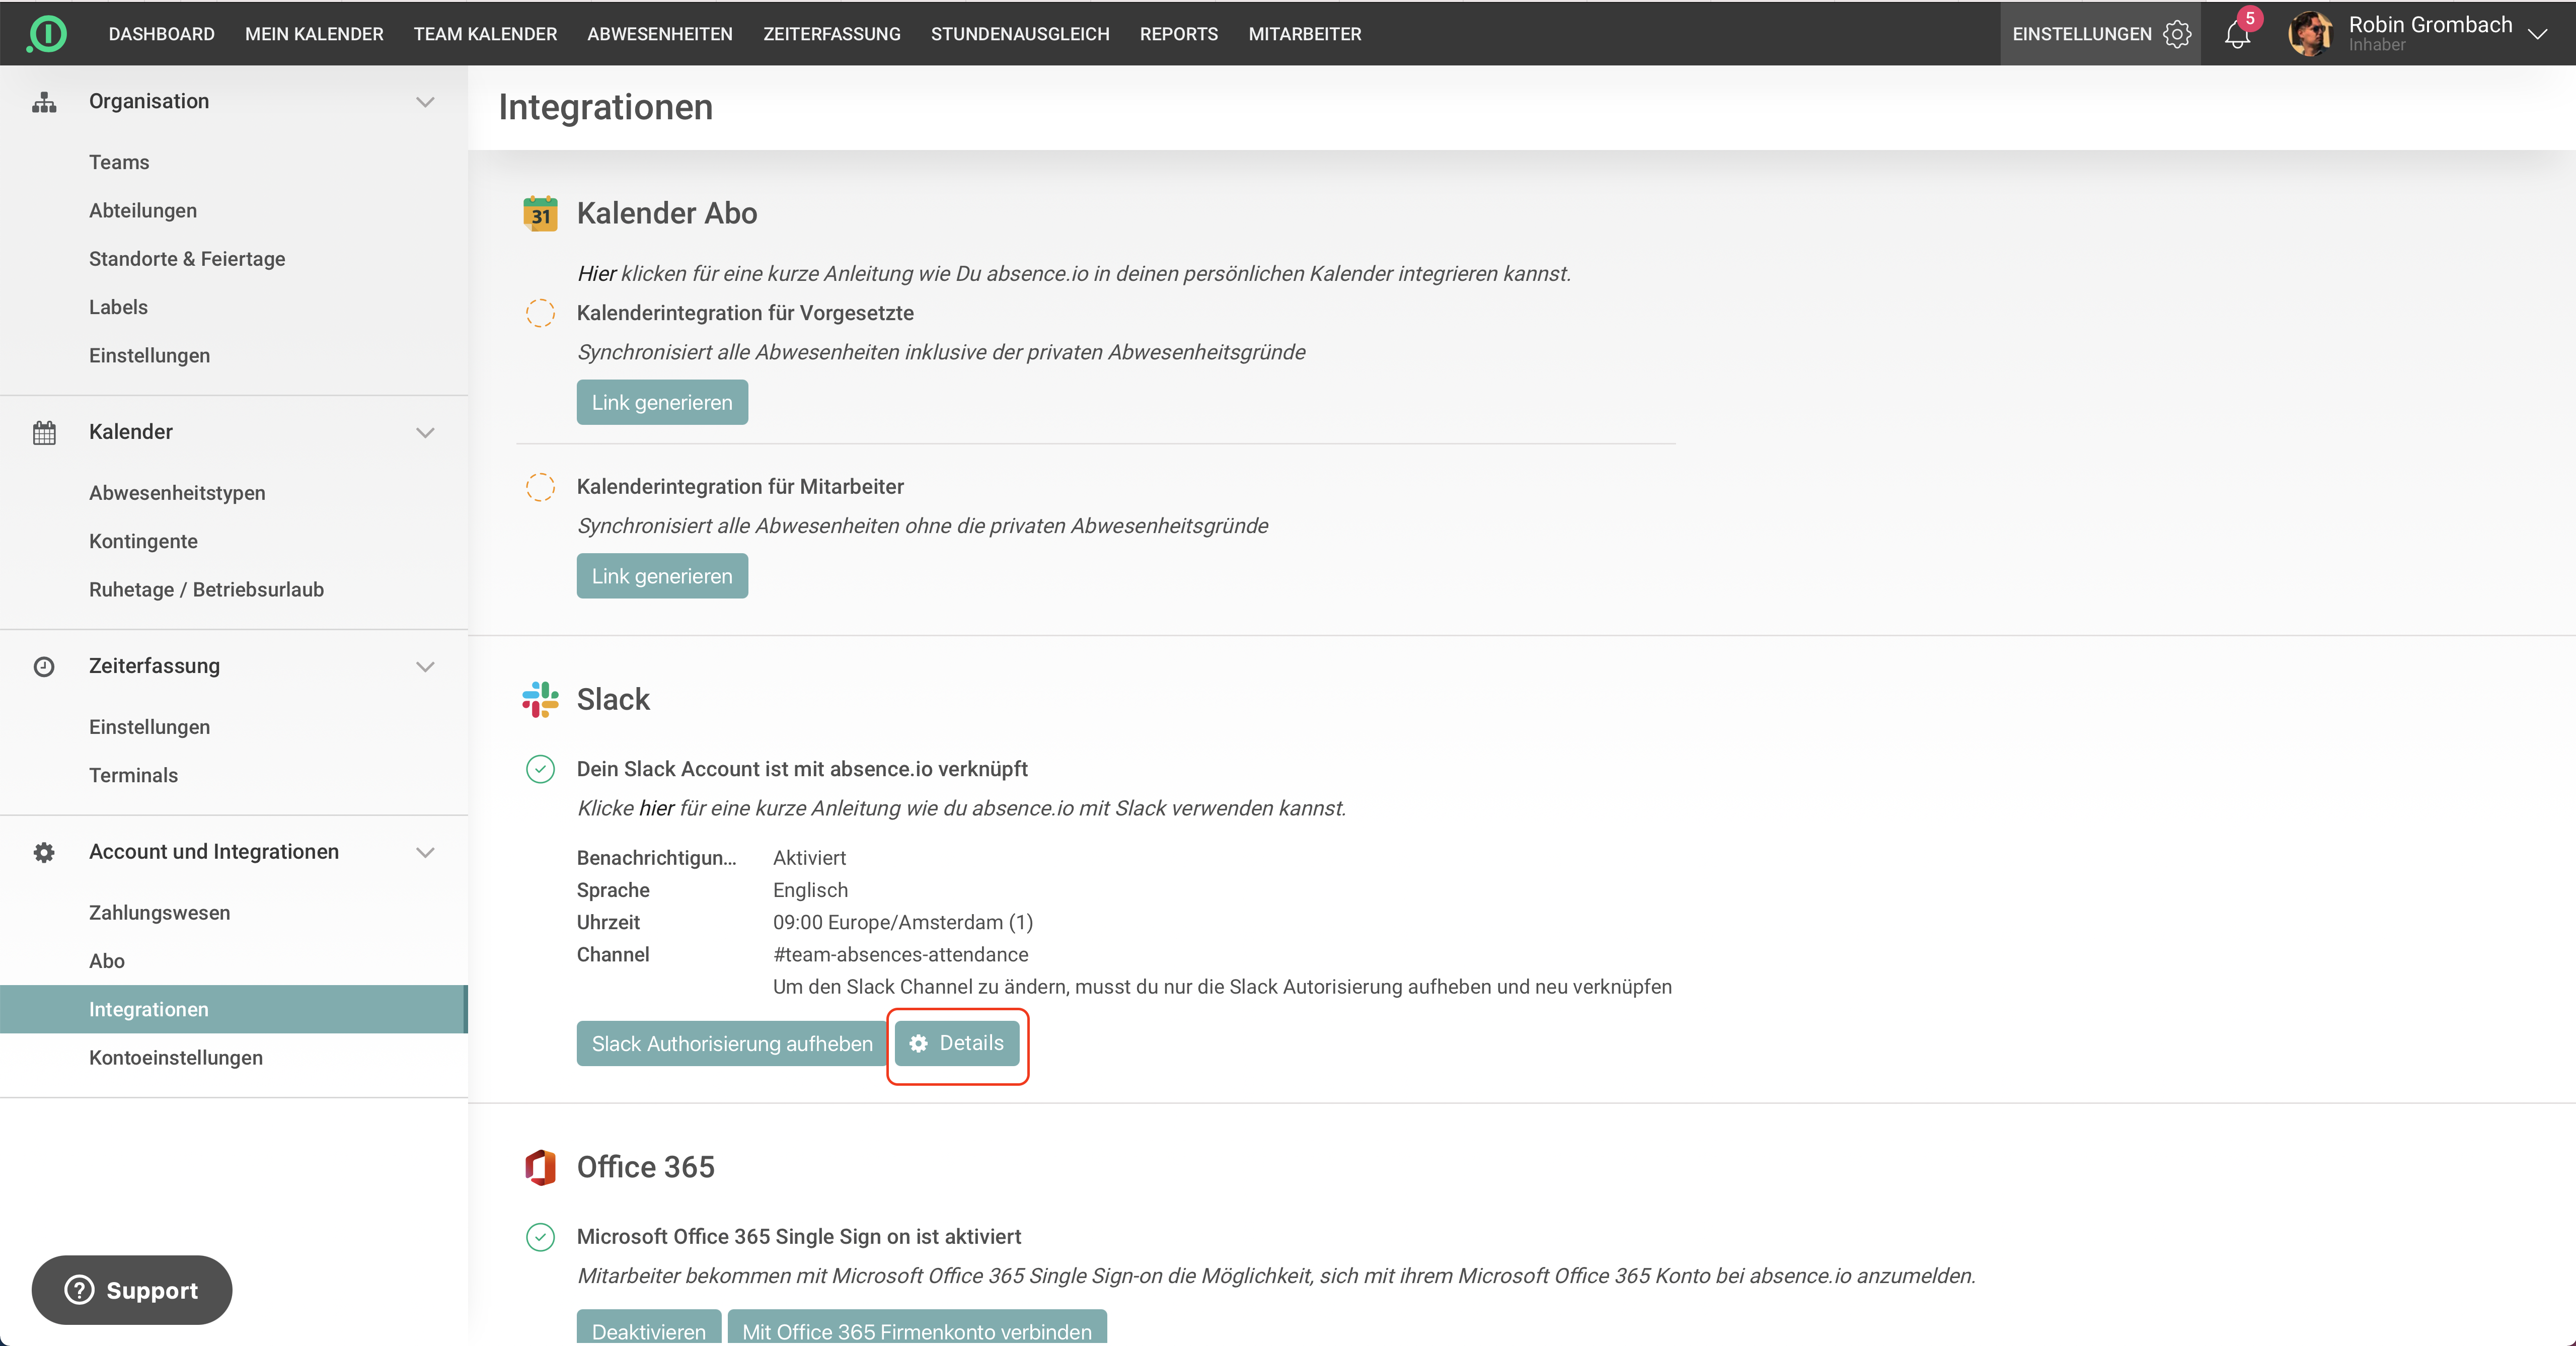
Task: Collapse the Kalender sidebar section chevron
Action: coord(425,432)
